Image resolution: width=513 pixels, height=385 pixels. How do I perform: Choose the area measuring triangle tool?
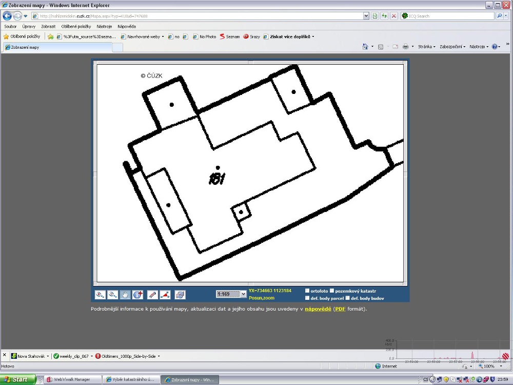pos(165,295)
